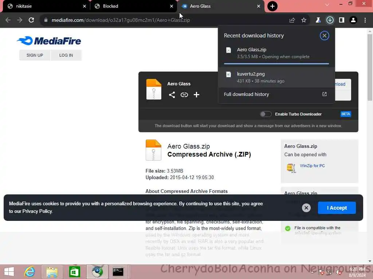
Task: Reload the MediaFire page
Action: pyautogui.click(x=31, y=20)
